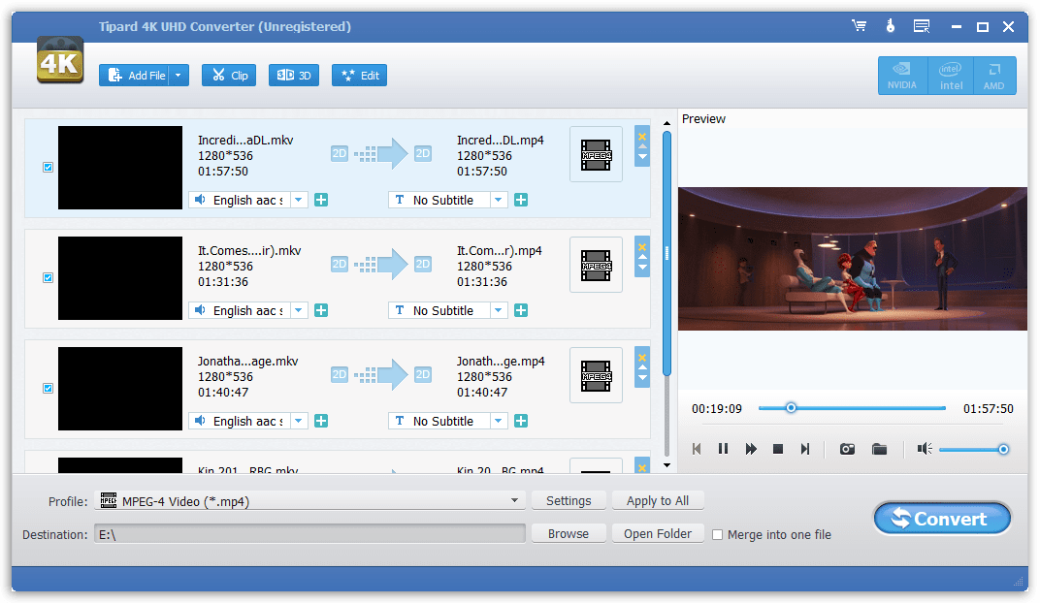Uncheck the It.Comes file selection checkbox
The height and width of the screenshot is (603, 1040).
[x=47, y=278]
